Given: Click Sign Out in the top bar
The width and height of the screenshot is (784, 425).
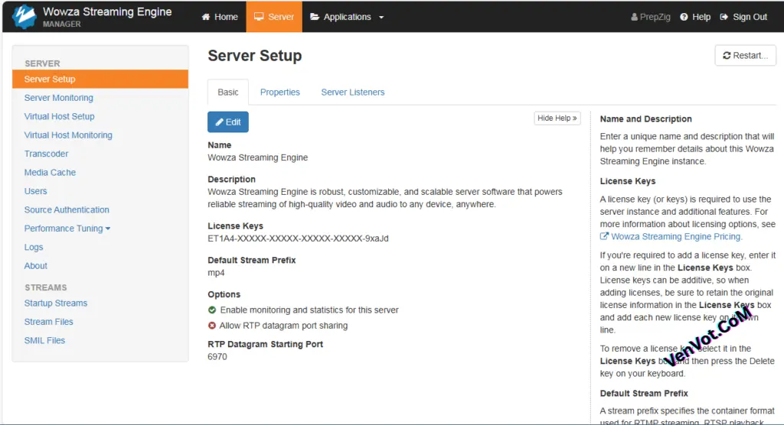Looking at the screenshot, I should 743,17.
